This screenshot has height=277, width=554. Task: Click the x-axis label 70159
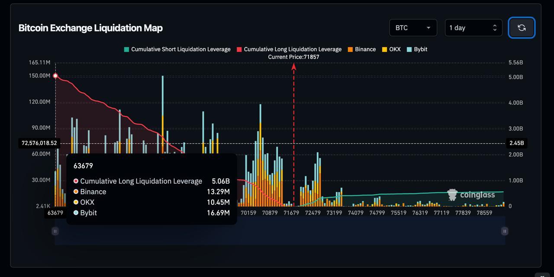coord(248,213)
